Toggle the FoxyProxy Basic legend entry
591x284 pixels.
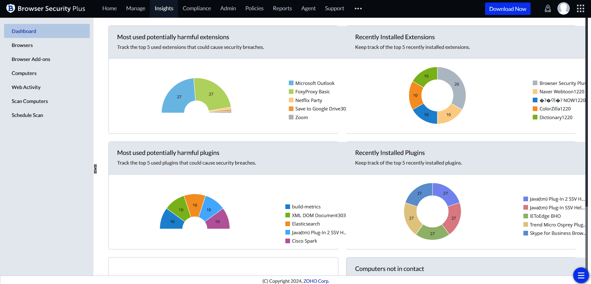312,92
